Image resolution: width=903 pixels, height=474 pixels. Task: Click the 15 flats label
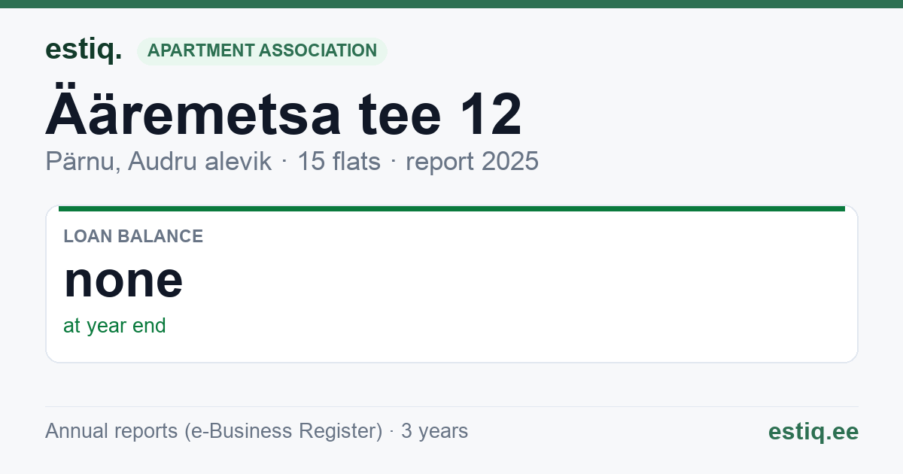click(339, 161)
